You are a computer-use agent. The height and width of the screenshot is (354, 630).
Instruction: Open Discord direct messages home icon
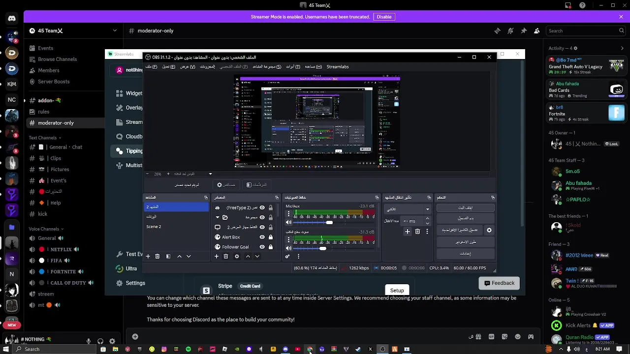[12, 18]
